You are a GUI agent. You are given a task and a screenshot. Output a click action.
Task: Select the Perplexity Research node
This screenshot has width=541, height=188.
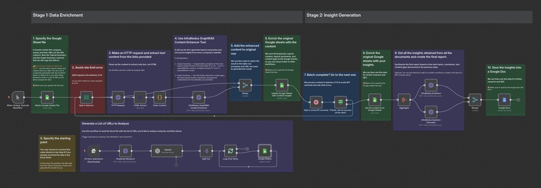[125, 151]
